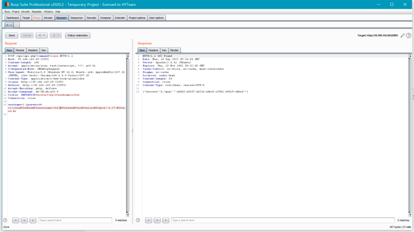The image size is (414, 232).
Task: Navigate back in request history
Action: 40,35
